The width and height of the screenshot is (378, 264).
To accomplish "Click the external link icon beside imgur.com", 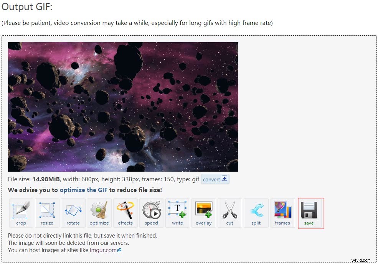I will [119, 249].
